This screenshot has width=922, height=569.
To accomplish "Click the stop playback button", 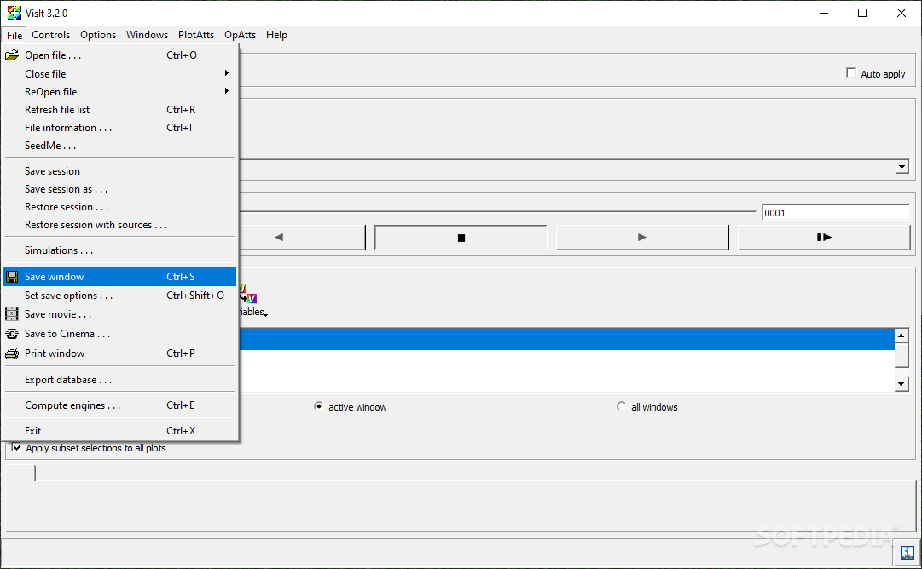I will (x=461, y=238).
